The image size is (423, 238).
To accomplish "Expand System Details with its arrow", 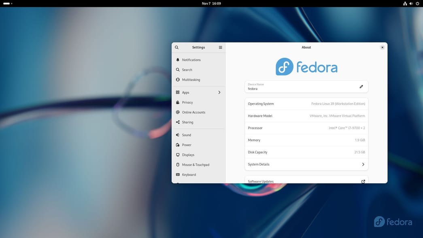I will [363, 164].
